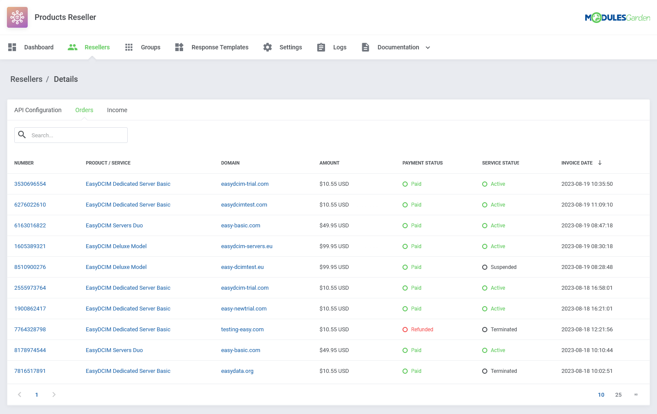Open domain easydcimtest.com link

coord(244,205)
